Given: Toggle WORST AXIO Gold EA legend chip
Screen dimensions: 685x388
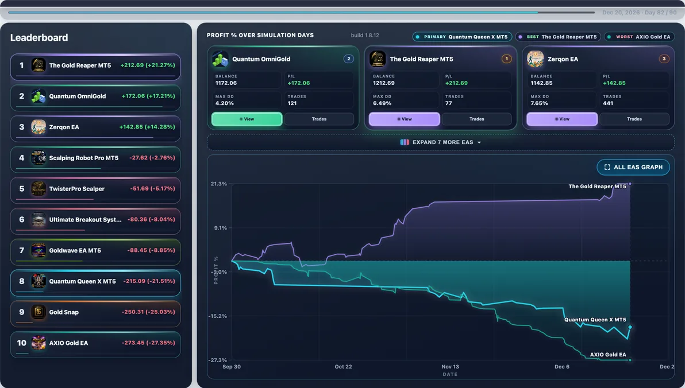Looking at the screenshot, I should pos(640,37).
